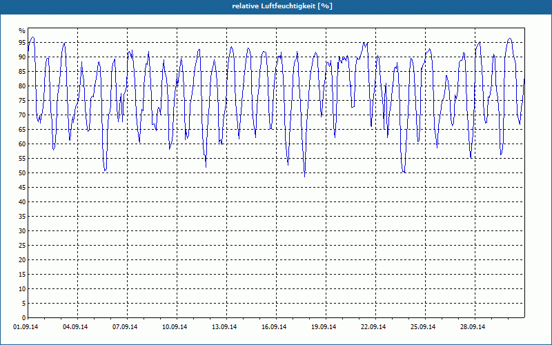Select the x-axis date '13.09.14'

tap(224, 327)
